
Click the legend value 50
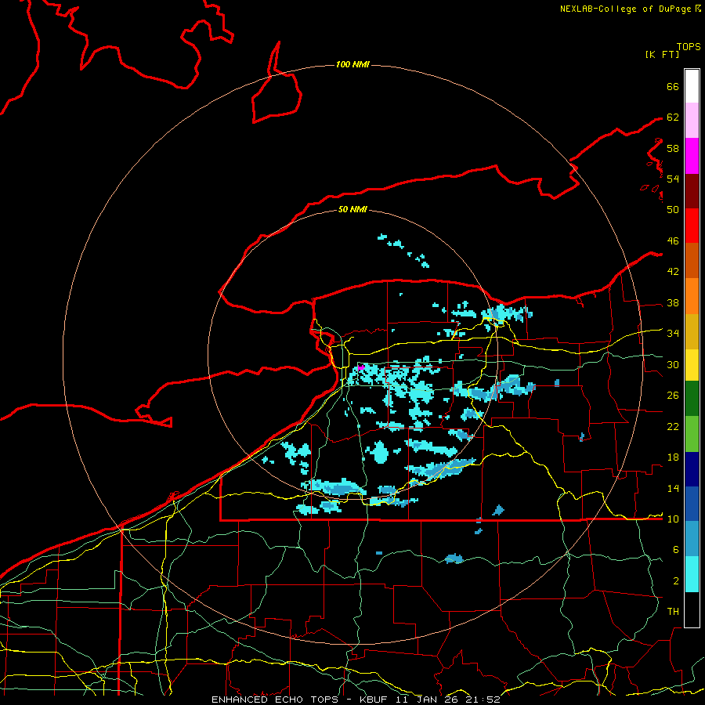click(x=673, y=210)
